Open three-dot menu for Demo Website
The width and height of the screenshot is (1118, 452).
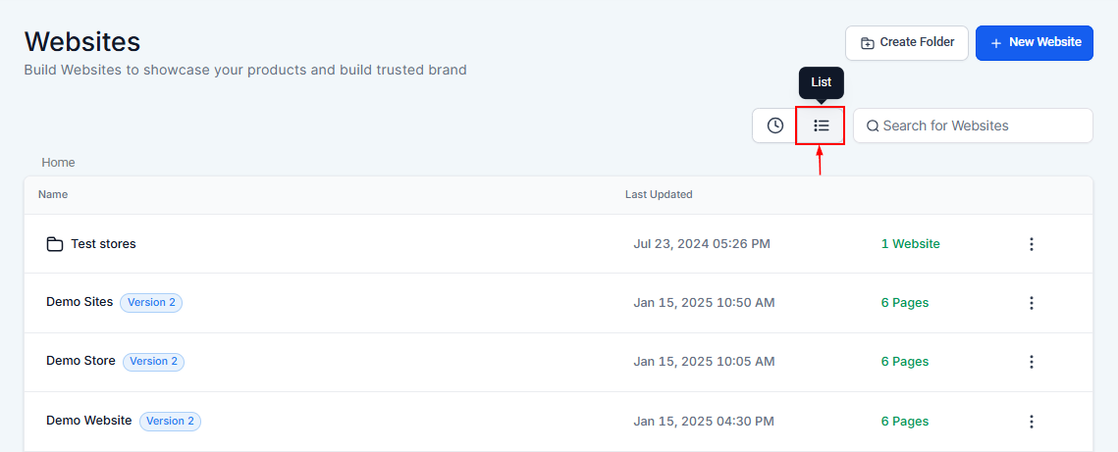click(x=1031, y=422)
